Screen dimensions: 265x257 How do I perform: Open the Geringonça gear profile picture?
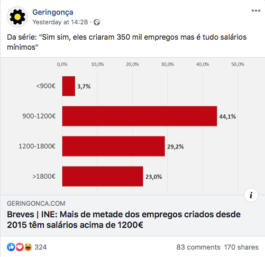coord(17,17)
